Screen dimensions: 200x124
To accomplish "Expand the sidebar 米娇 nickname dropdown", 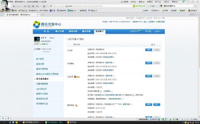I will (45, 38).
